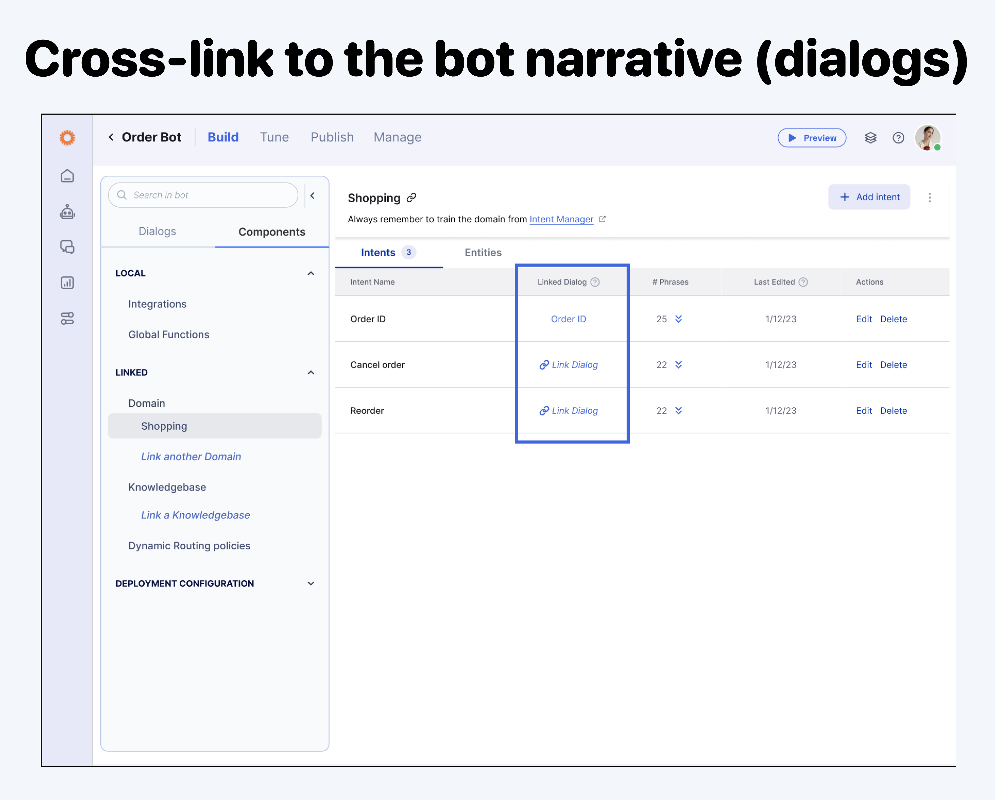Viewport: 995px width, 800px height.
Task: Click the Reorder intent name
Action: (367, 410)
